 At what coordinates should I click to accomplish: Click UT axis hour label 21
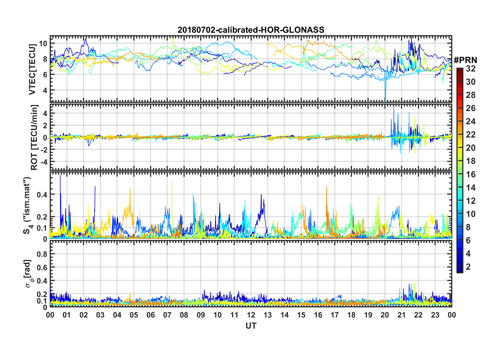402,315
